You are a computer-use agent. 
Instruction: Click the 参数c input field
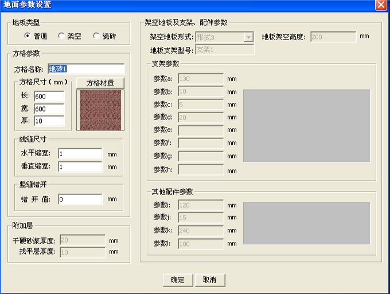point(201,104)
